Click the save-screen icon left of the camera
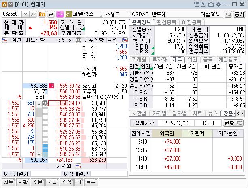248x188 pixels. (x=204, y=4)
